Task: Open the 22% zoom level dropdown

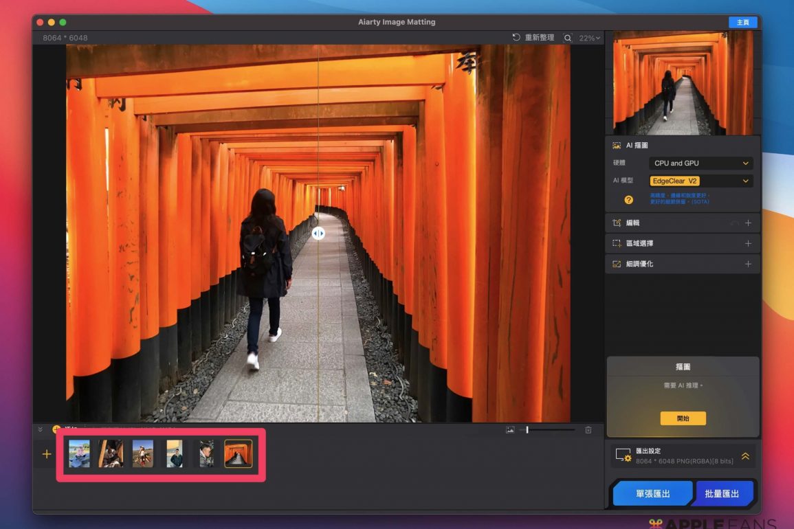Action: [589, 38]
